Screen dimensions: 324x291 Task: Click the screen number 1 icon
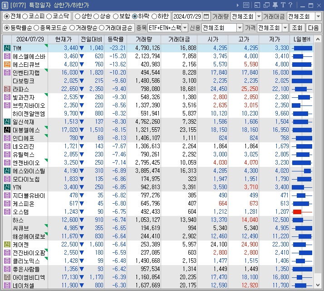tap(5, 5)
